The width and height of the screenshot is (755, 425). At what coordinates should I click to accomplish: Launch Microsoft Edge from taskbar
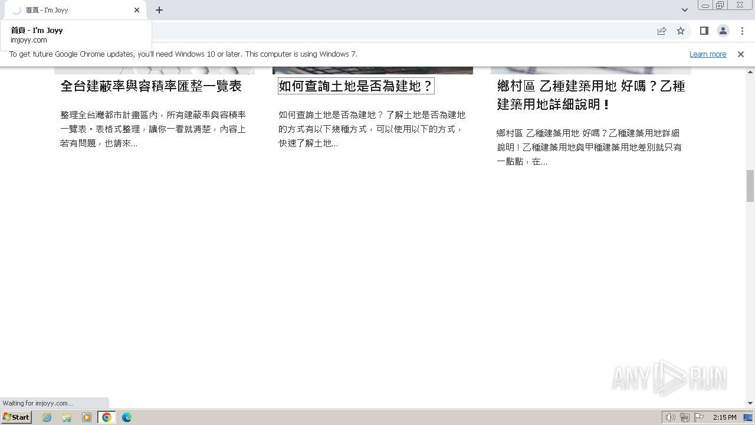point(127,417)
